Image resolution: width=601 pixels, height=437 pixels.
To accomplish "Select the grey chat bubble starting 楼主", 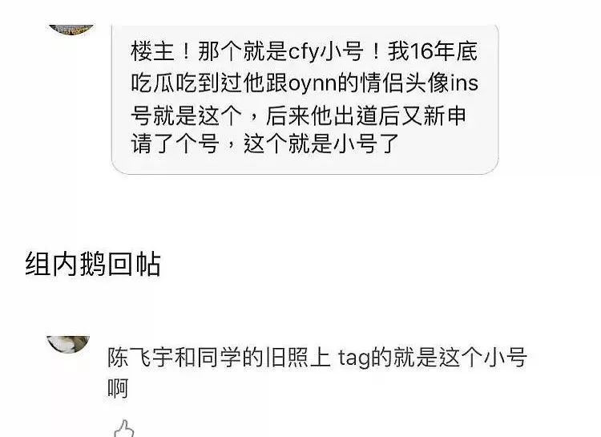I will coord(305,99).
